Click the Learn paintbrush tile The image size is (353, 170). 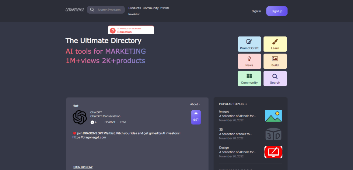[x=275, y=44]
